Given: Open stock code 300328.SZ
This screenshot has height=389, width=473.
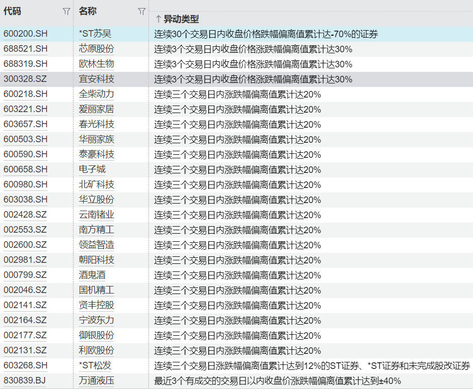Looking at the screenshot, I should 25,79.
